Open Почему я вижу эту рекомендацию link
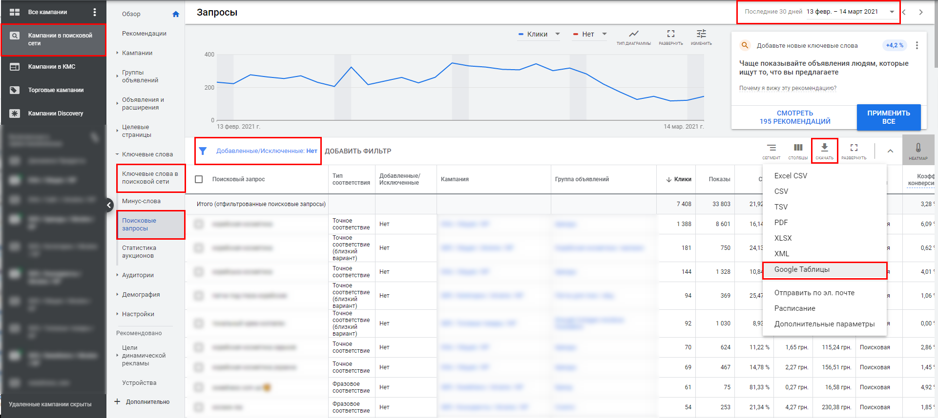The image size is (938, 418). tap(788, 88)
